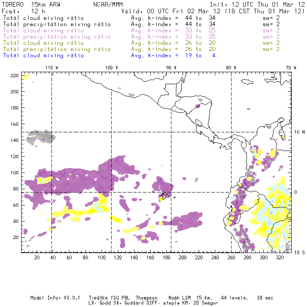This screenshot has height=307, width=307.
Task: Click the blue "Avg. k-index = 19 to 4" text
Action: click(x=173, y=56)
